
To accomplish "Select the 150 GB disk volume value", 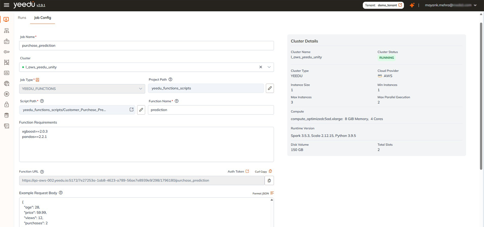I will [x=297, y=150].
